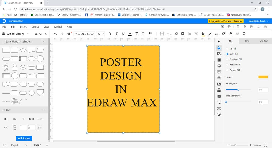Click the text align icon

point(143,34)
